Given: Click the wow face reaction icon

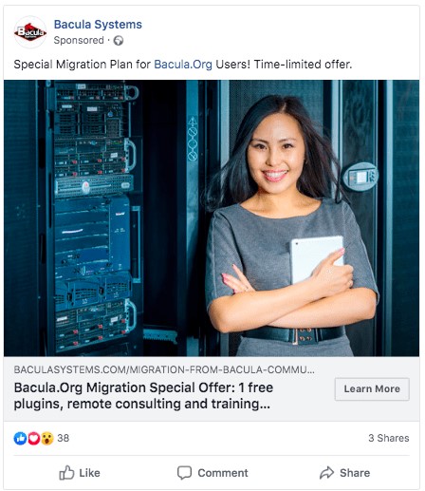Looking at the screenshot, I should [47, 439].
